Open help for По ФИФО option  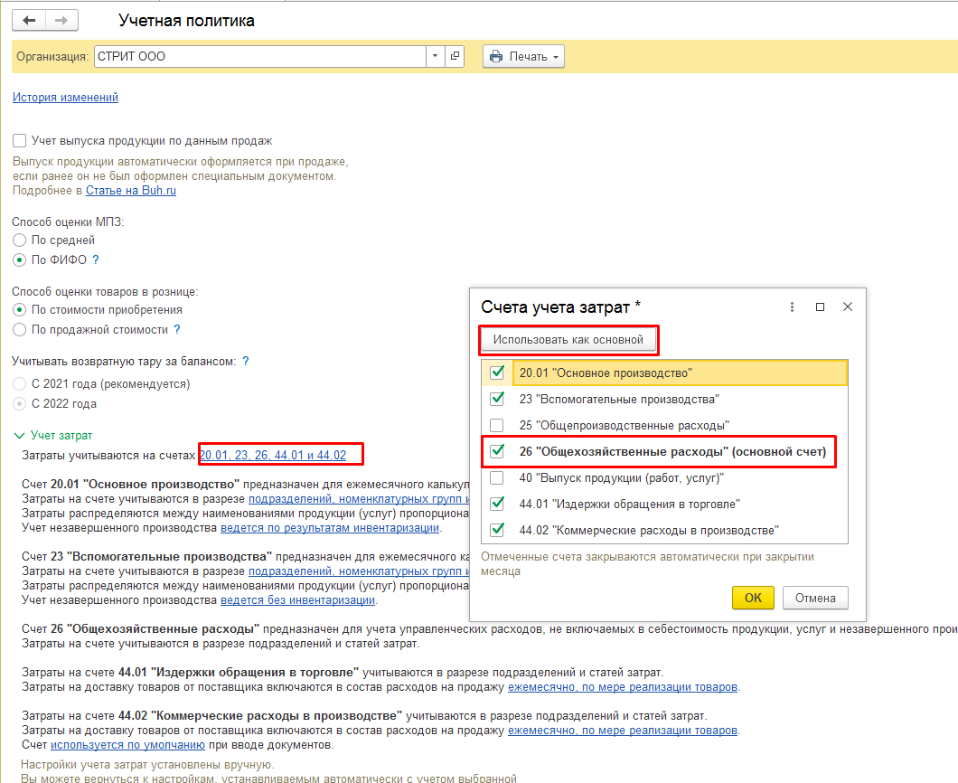pos(95,259)
